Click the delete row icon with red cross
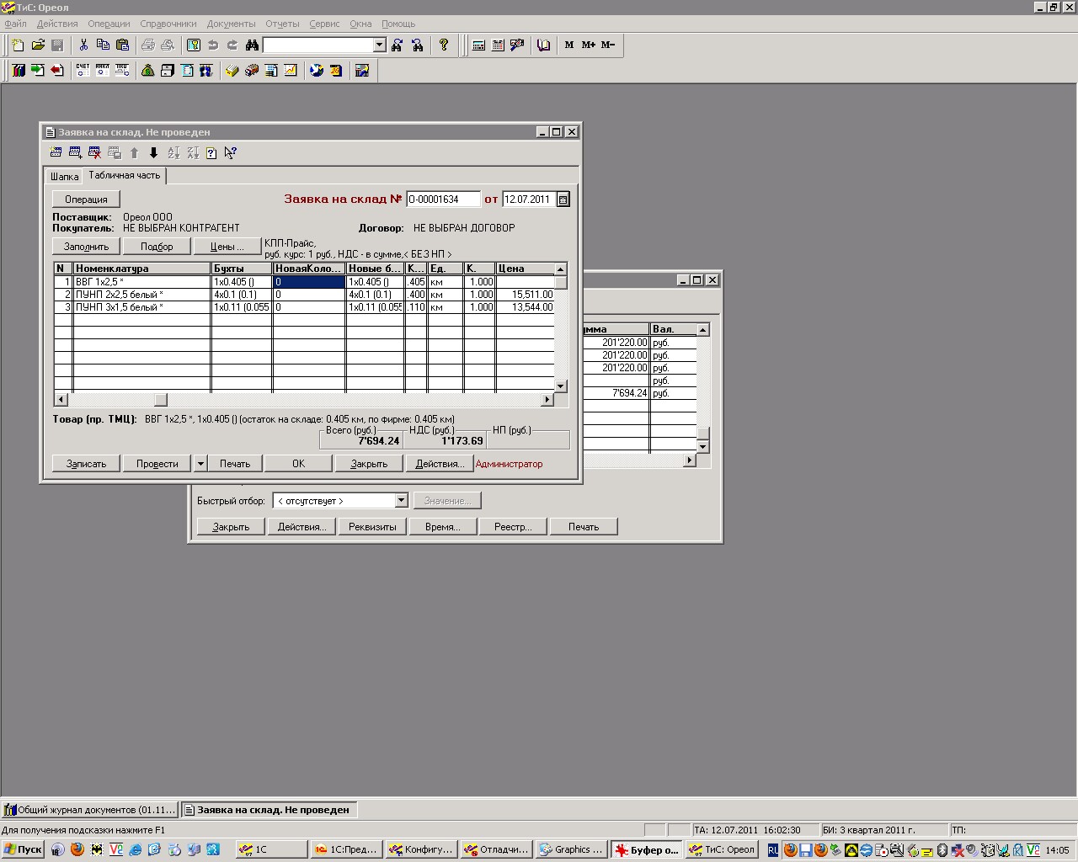Image resolution: width=1078 pixels, height=862 pixels. coord(94,152)
